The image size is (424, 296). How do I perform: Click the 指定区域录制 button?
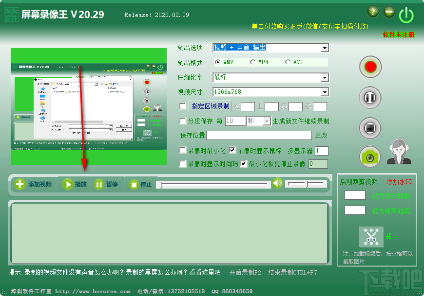[x=210, y=106]
